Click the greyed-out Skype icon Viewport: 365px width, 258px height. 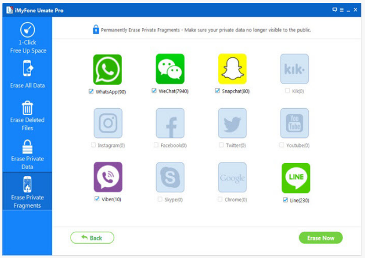[x=170, y=177]
